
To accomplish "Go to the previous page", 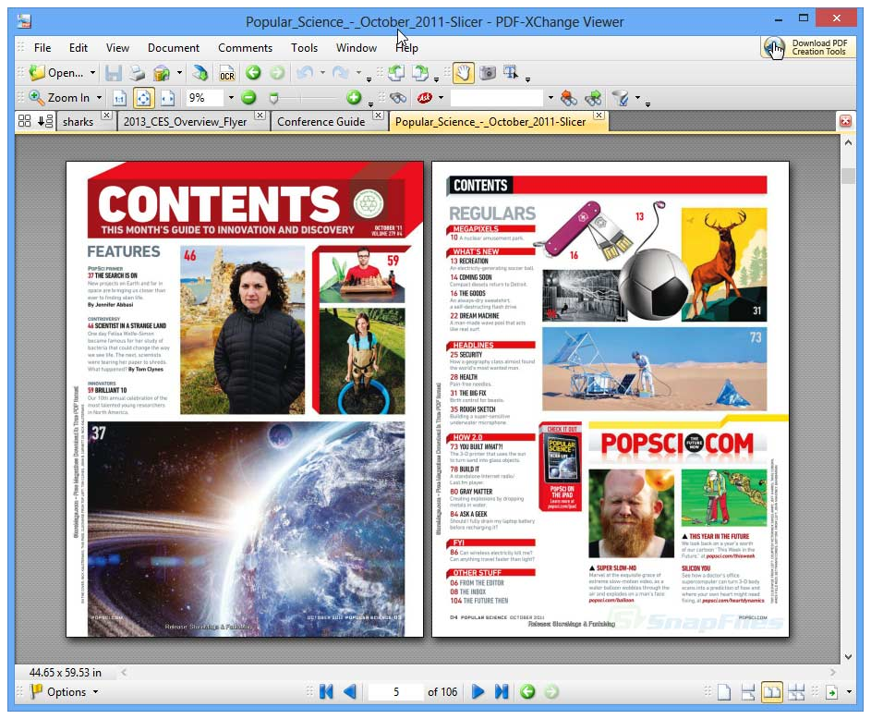I will [x=350, y=692].
